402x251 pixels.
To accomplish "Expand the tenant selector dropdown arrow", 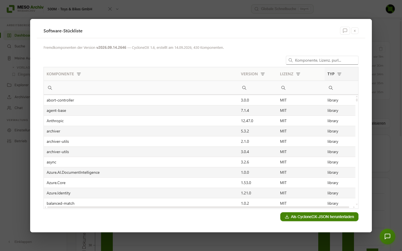I will [117, 9].
